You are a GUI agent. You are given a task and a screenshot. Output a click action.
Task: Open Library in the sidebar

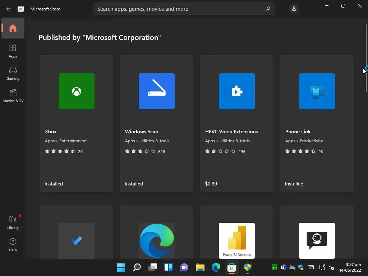pos(13,222)
